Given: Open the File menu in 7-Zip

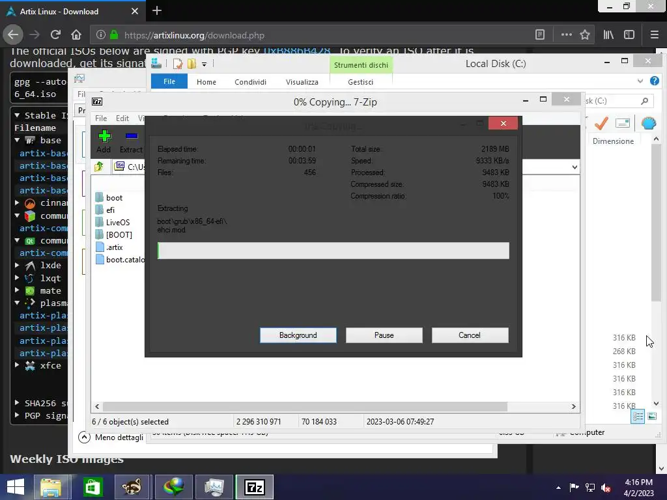Looking at the screenshot, I should coord(101,118).
